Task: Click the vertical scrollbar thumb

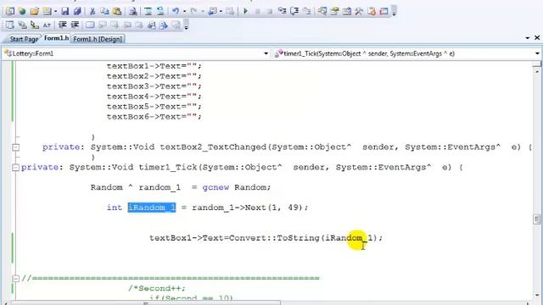Action: point(537,219)
